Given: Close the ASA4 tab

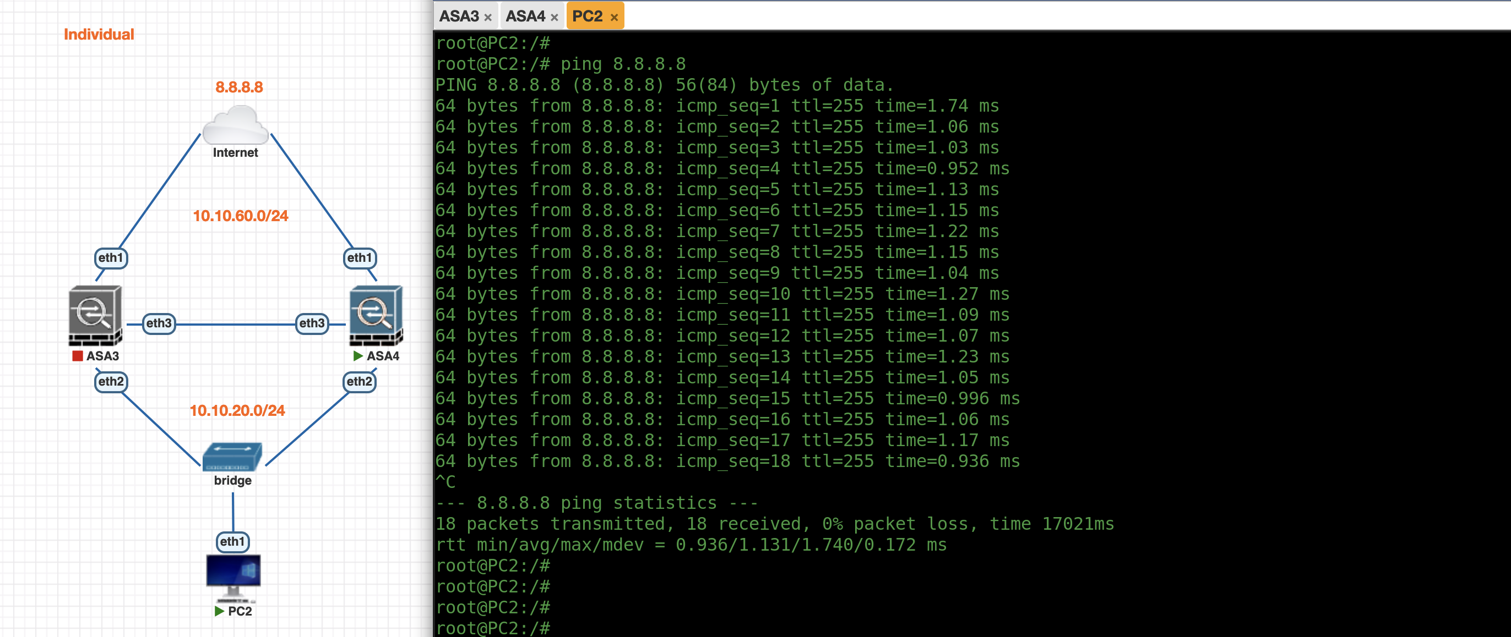Looking at the screenshot, I should [554, 18].
